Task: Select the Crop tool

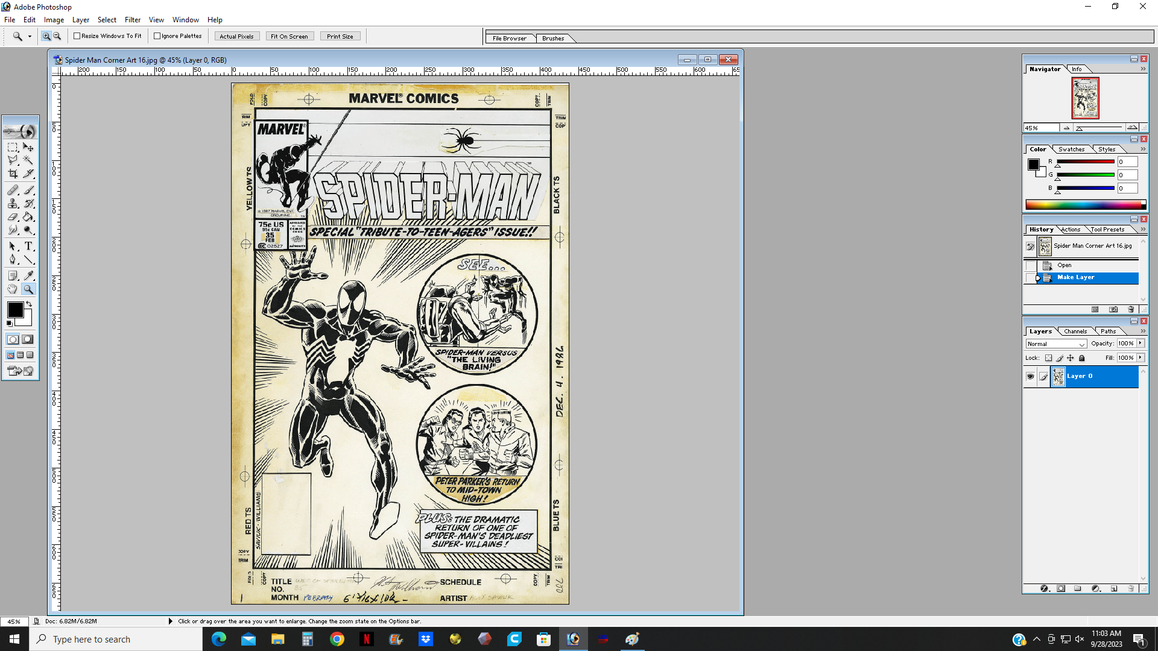Action: pyautogui.click(x=13, y=174)
